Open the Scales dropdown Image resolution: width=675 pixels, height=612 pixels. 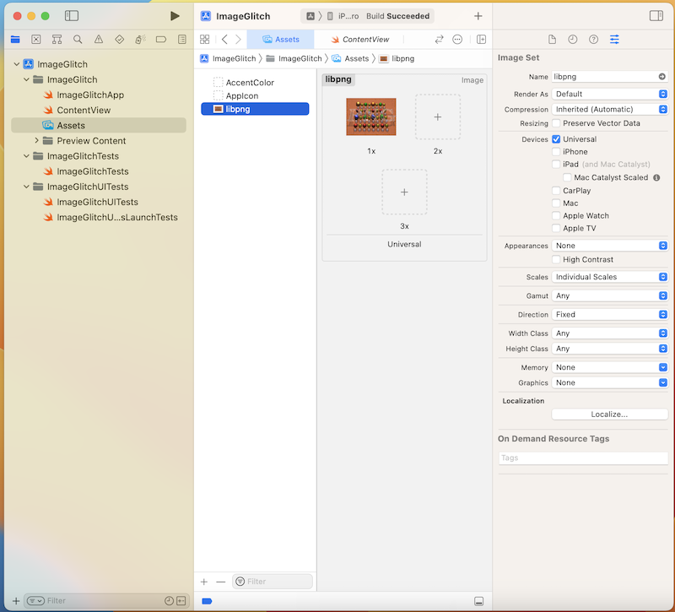(610, 277)
